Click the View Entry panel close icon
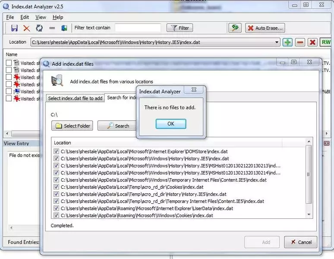 327,143
